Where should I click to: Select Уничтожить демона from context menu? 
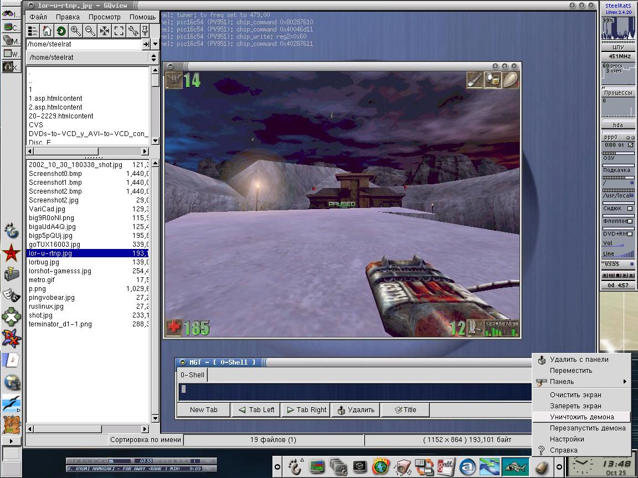click(x=582, y=417)
